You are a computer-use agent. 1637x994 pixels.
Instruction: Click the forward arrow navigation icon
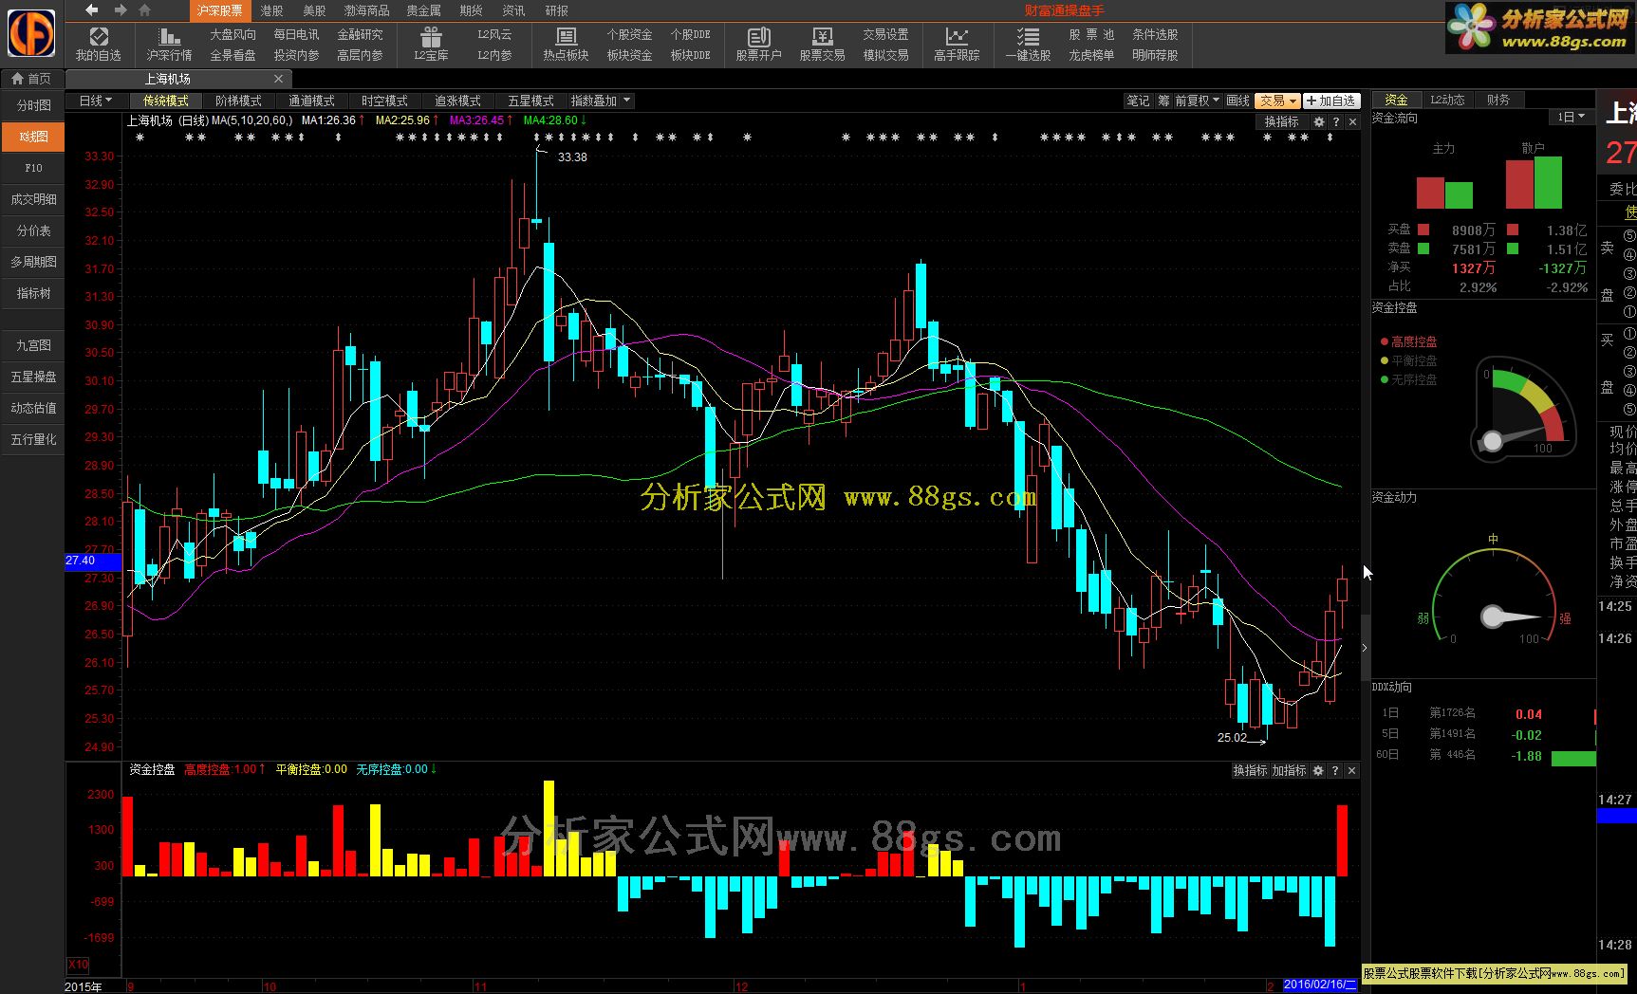point(120,9)
